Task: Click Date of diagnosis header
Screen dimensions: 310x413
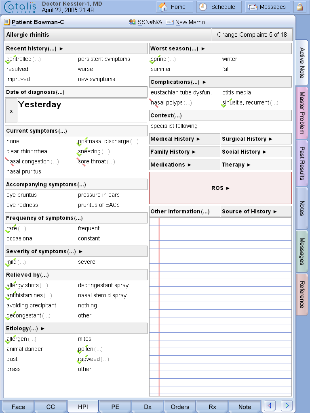Action: [x=76, y=92]
